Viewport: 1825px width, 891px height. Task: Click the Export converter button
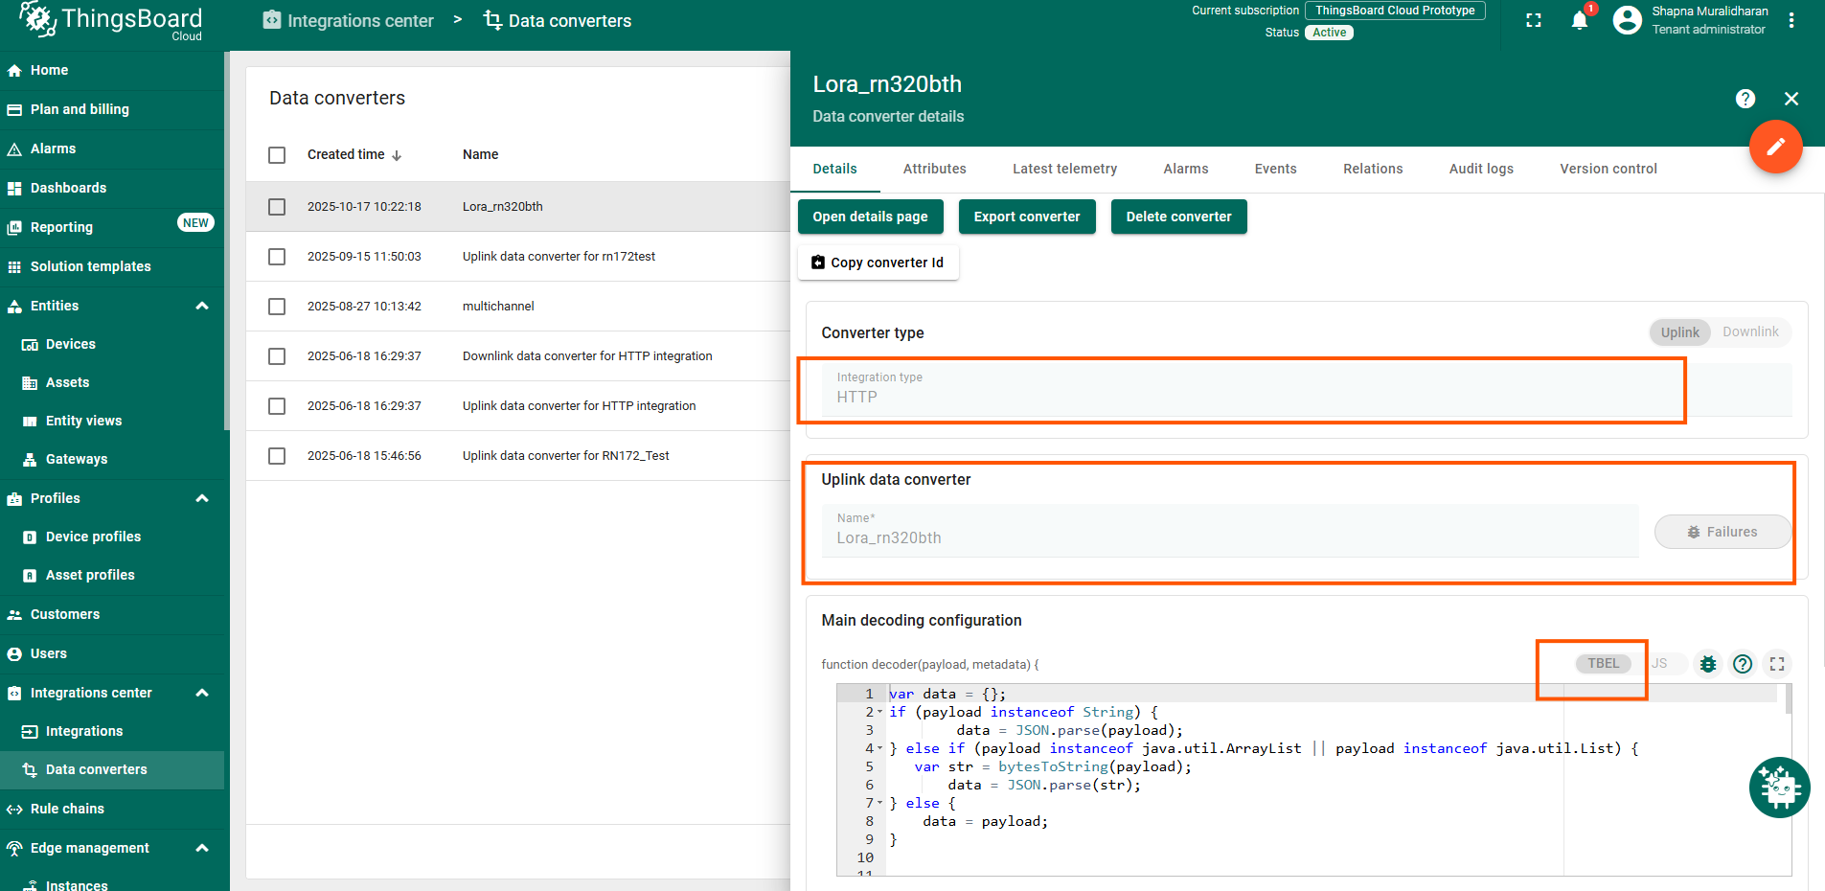(x=1026, y=217)
